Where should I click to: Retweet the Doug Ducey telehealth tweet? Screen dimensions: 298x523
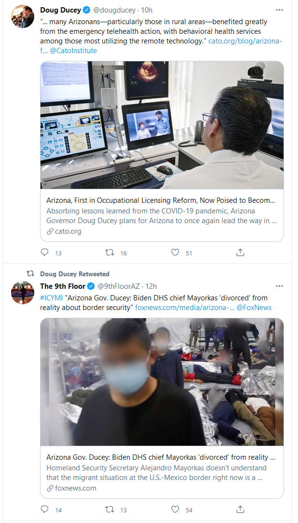click(x=109, y=253)
